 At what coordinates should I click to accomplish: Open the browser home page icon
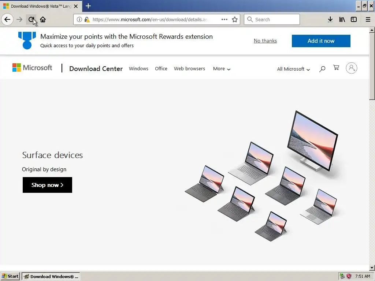point(43,19)
